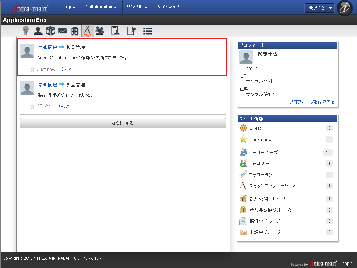Click the フォローユーザ count 10
357x268 pixels.
(328, 153)
